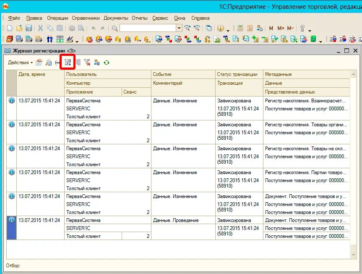
Task: Expand the dropdown arrow after wrench icon
Action: [x=310, y=31]
